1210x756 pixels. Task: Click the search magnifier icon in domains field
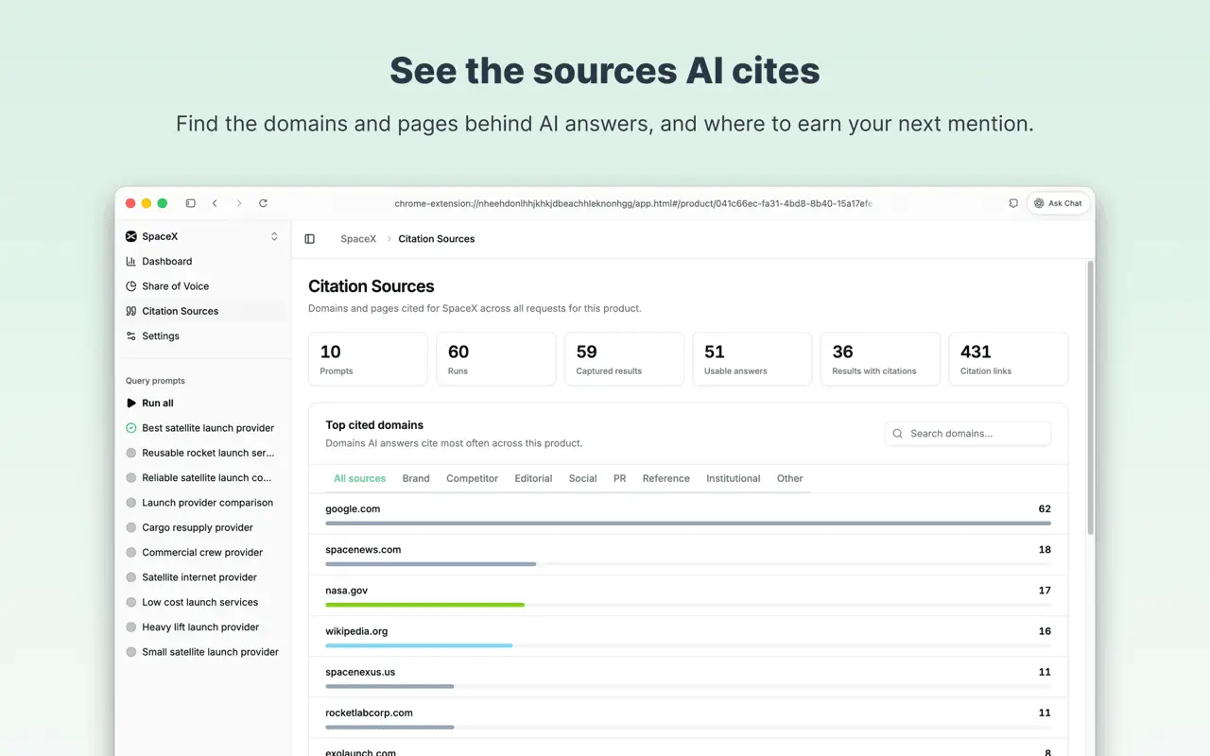(x=898, y=434)
